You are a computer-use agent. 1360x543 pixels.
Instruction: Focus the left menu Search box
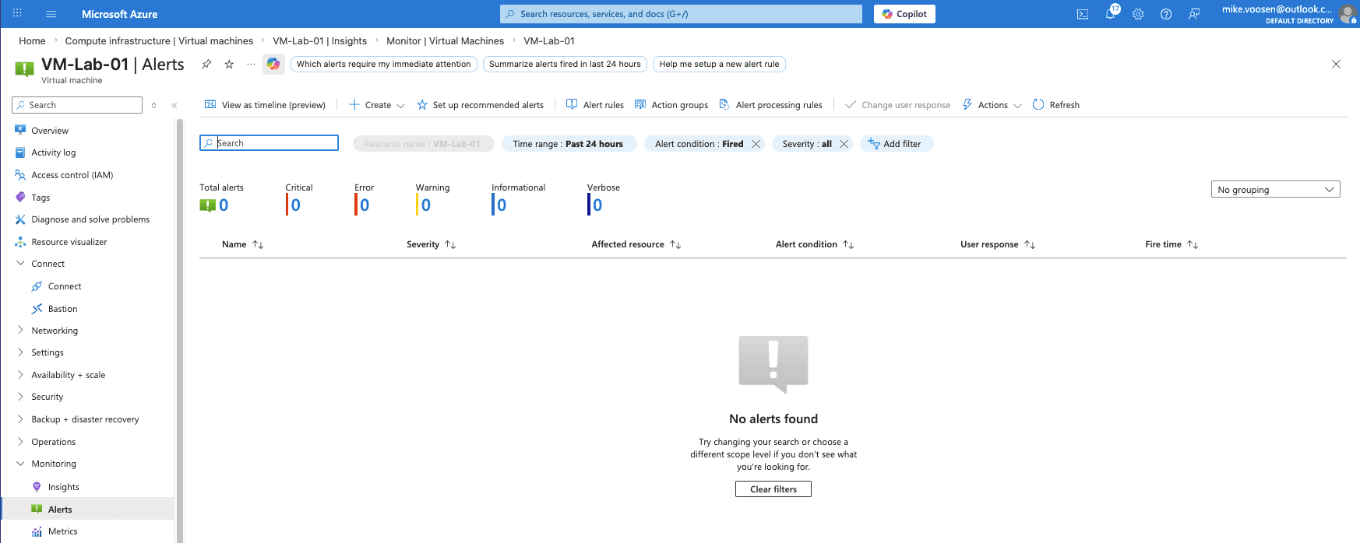click(77, 105)
